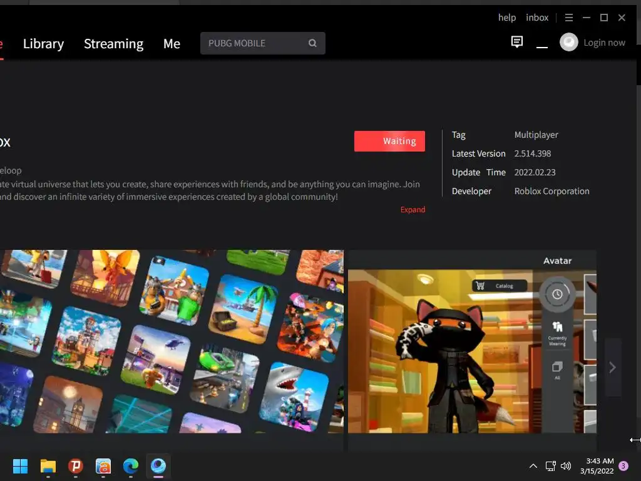This screenshot has height=481, width=641.
Task: Launch Microsoft Edge from taskbar
Action: coord(131,466)
